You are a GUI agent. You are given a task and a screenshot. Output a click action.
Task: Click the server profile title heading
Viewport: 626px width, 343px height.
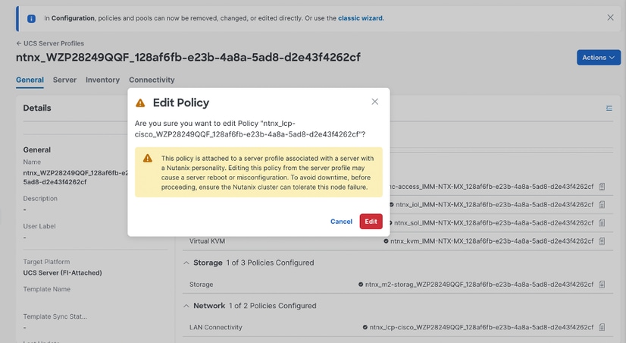tap(188, 58)
